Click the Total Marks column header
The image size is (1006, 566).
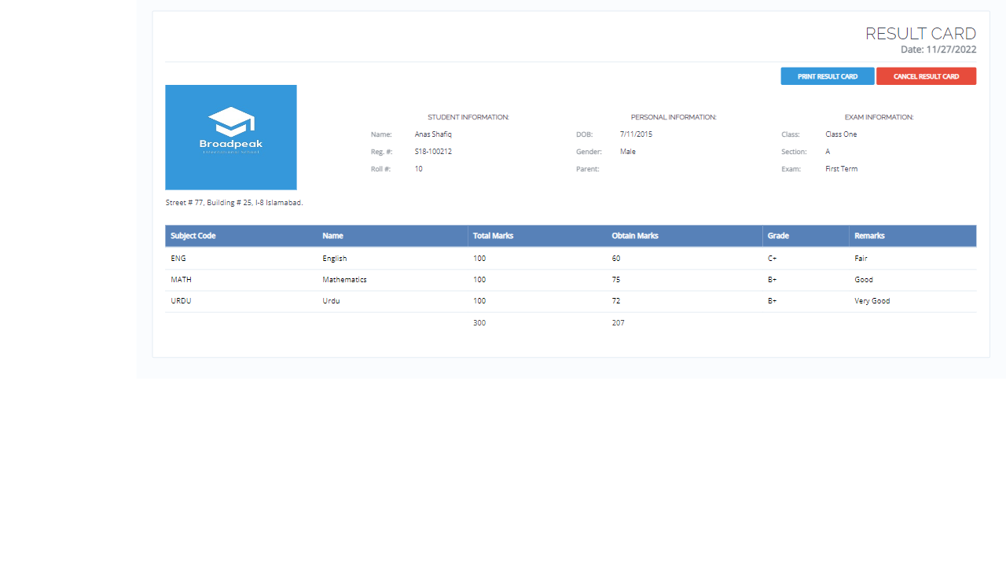493,235
